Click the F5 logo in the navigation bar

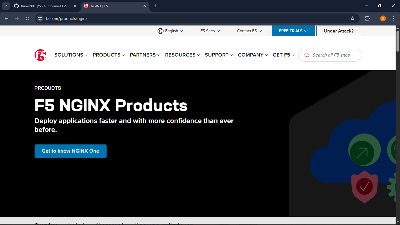coord(40,54)
